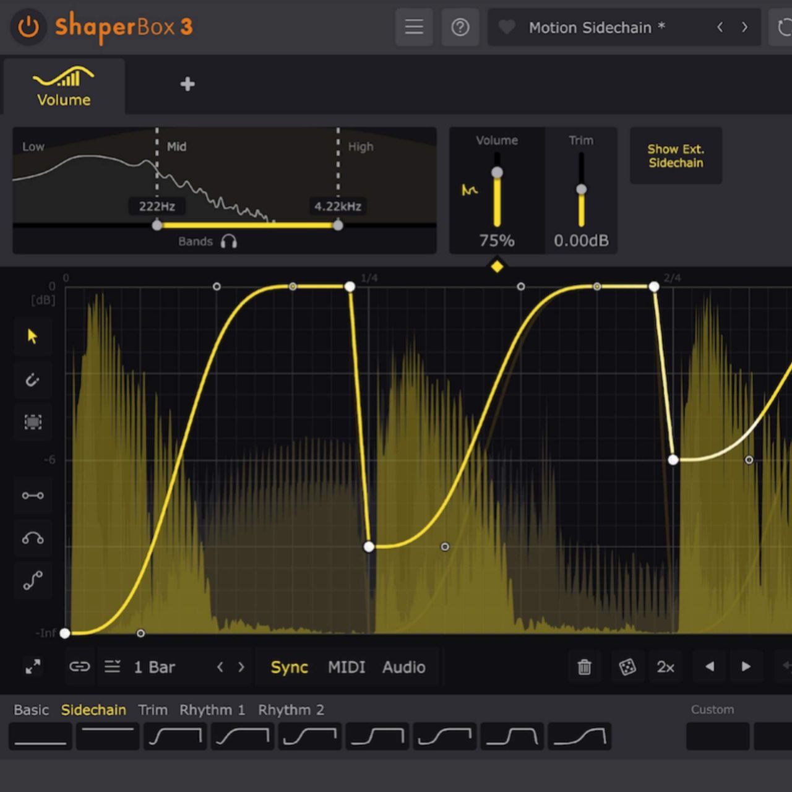This screenshot has height=792, width=792.
Task: Select the marquee selection tool
Action: click(x=33, y=422)
